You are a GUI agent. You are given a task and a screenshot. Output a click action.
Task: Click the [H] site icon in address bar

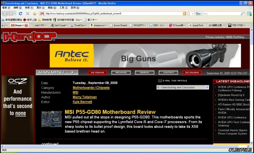click(42, 13)
